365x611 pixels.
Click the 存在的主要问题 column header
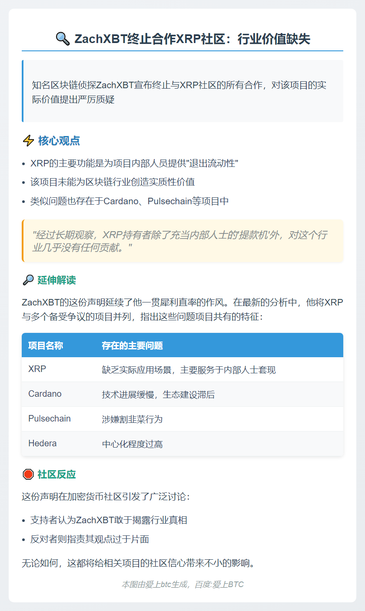133,345
